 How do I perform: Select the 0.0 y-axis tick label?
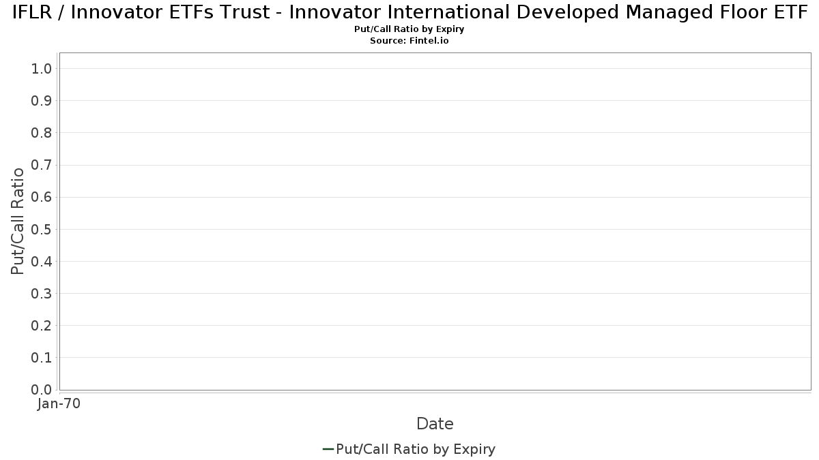(x=42, y=390)
